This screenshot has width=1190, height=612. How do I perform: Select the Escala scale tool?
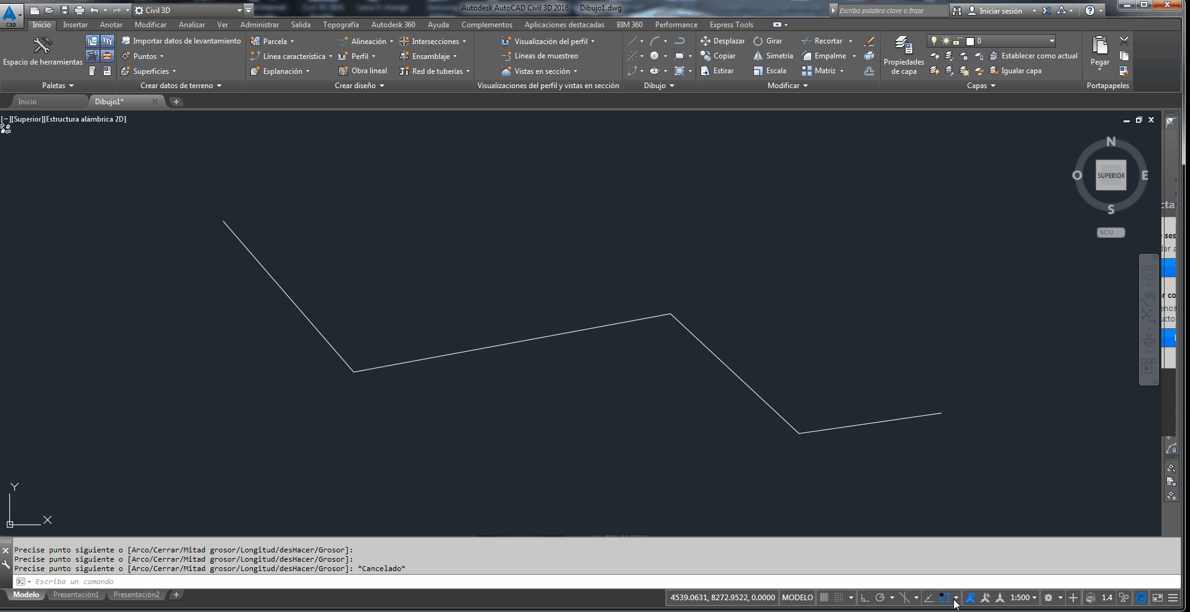(770, 71)
